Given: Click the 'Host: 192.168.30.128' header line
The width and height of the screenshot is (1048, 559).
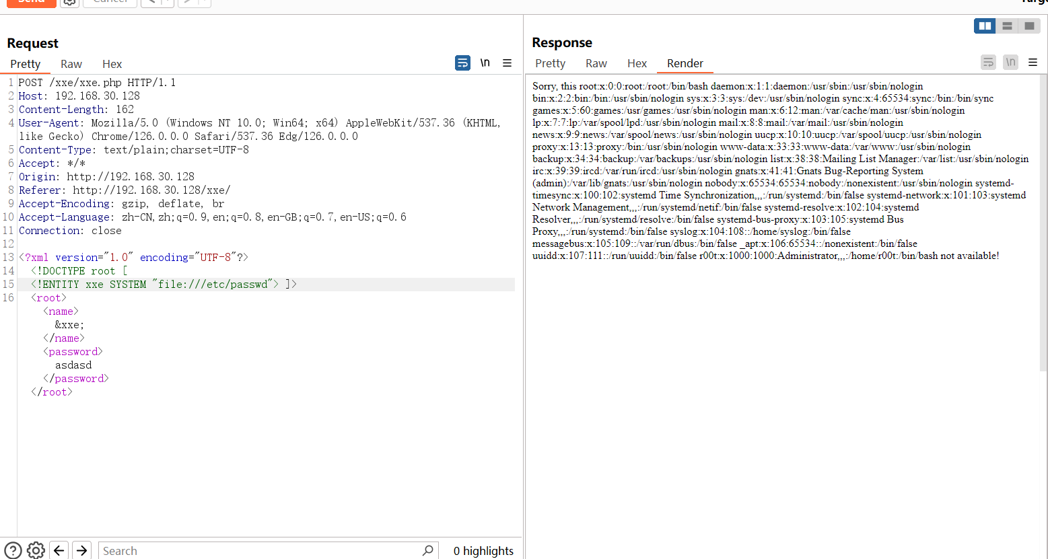Looking at the screenshot, I should pos(79,96).
